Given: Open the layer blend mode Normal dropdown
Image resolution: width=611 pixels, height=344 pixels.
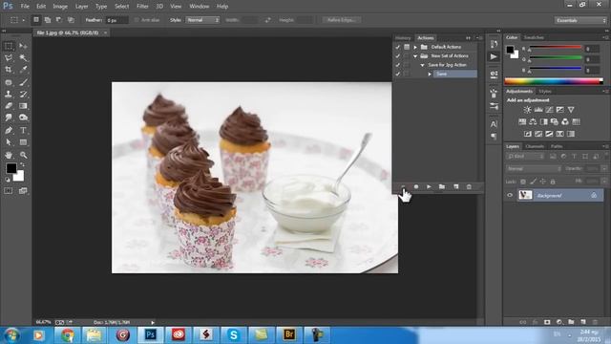Looking at the screenshot, I should [x=534, y=169].
